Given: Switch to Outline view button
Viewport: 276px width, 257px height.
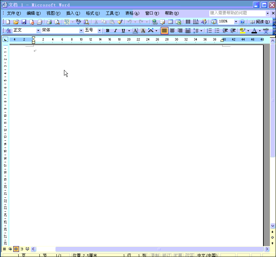Looking at the screenshot, I should click(22, 249).
